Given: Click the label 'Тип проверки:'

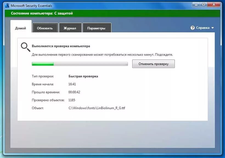Looking at the screenshot, I should point(43,76).
